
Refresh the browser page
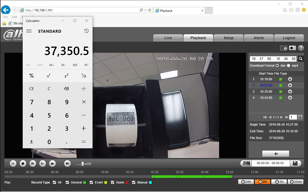click(150, 10)
